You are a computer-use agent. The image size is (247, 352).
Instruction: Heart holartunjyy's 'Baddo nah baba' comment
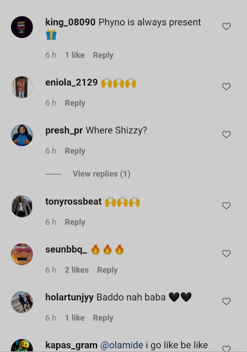coord(226,301)
